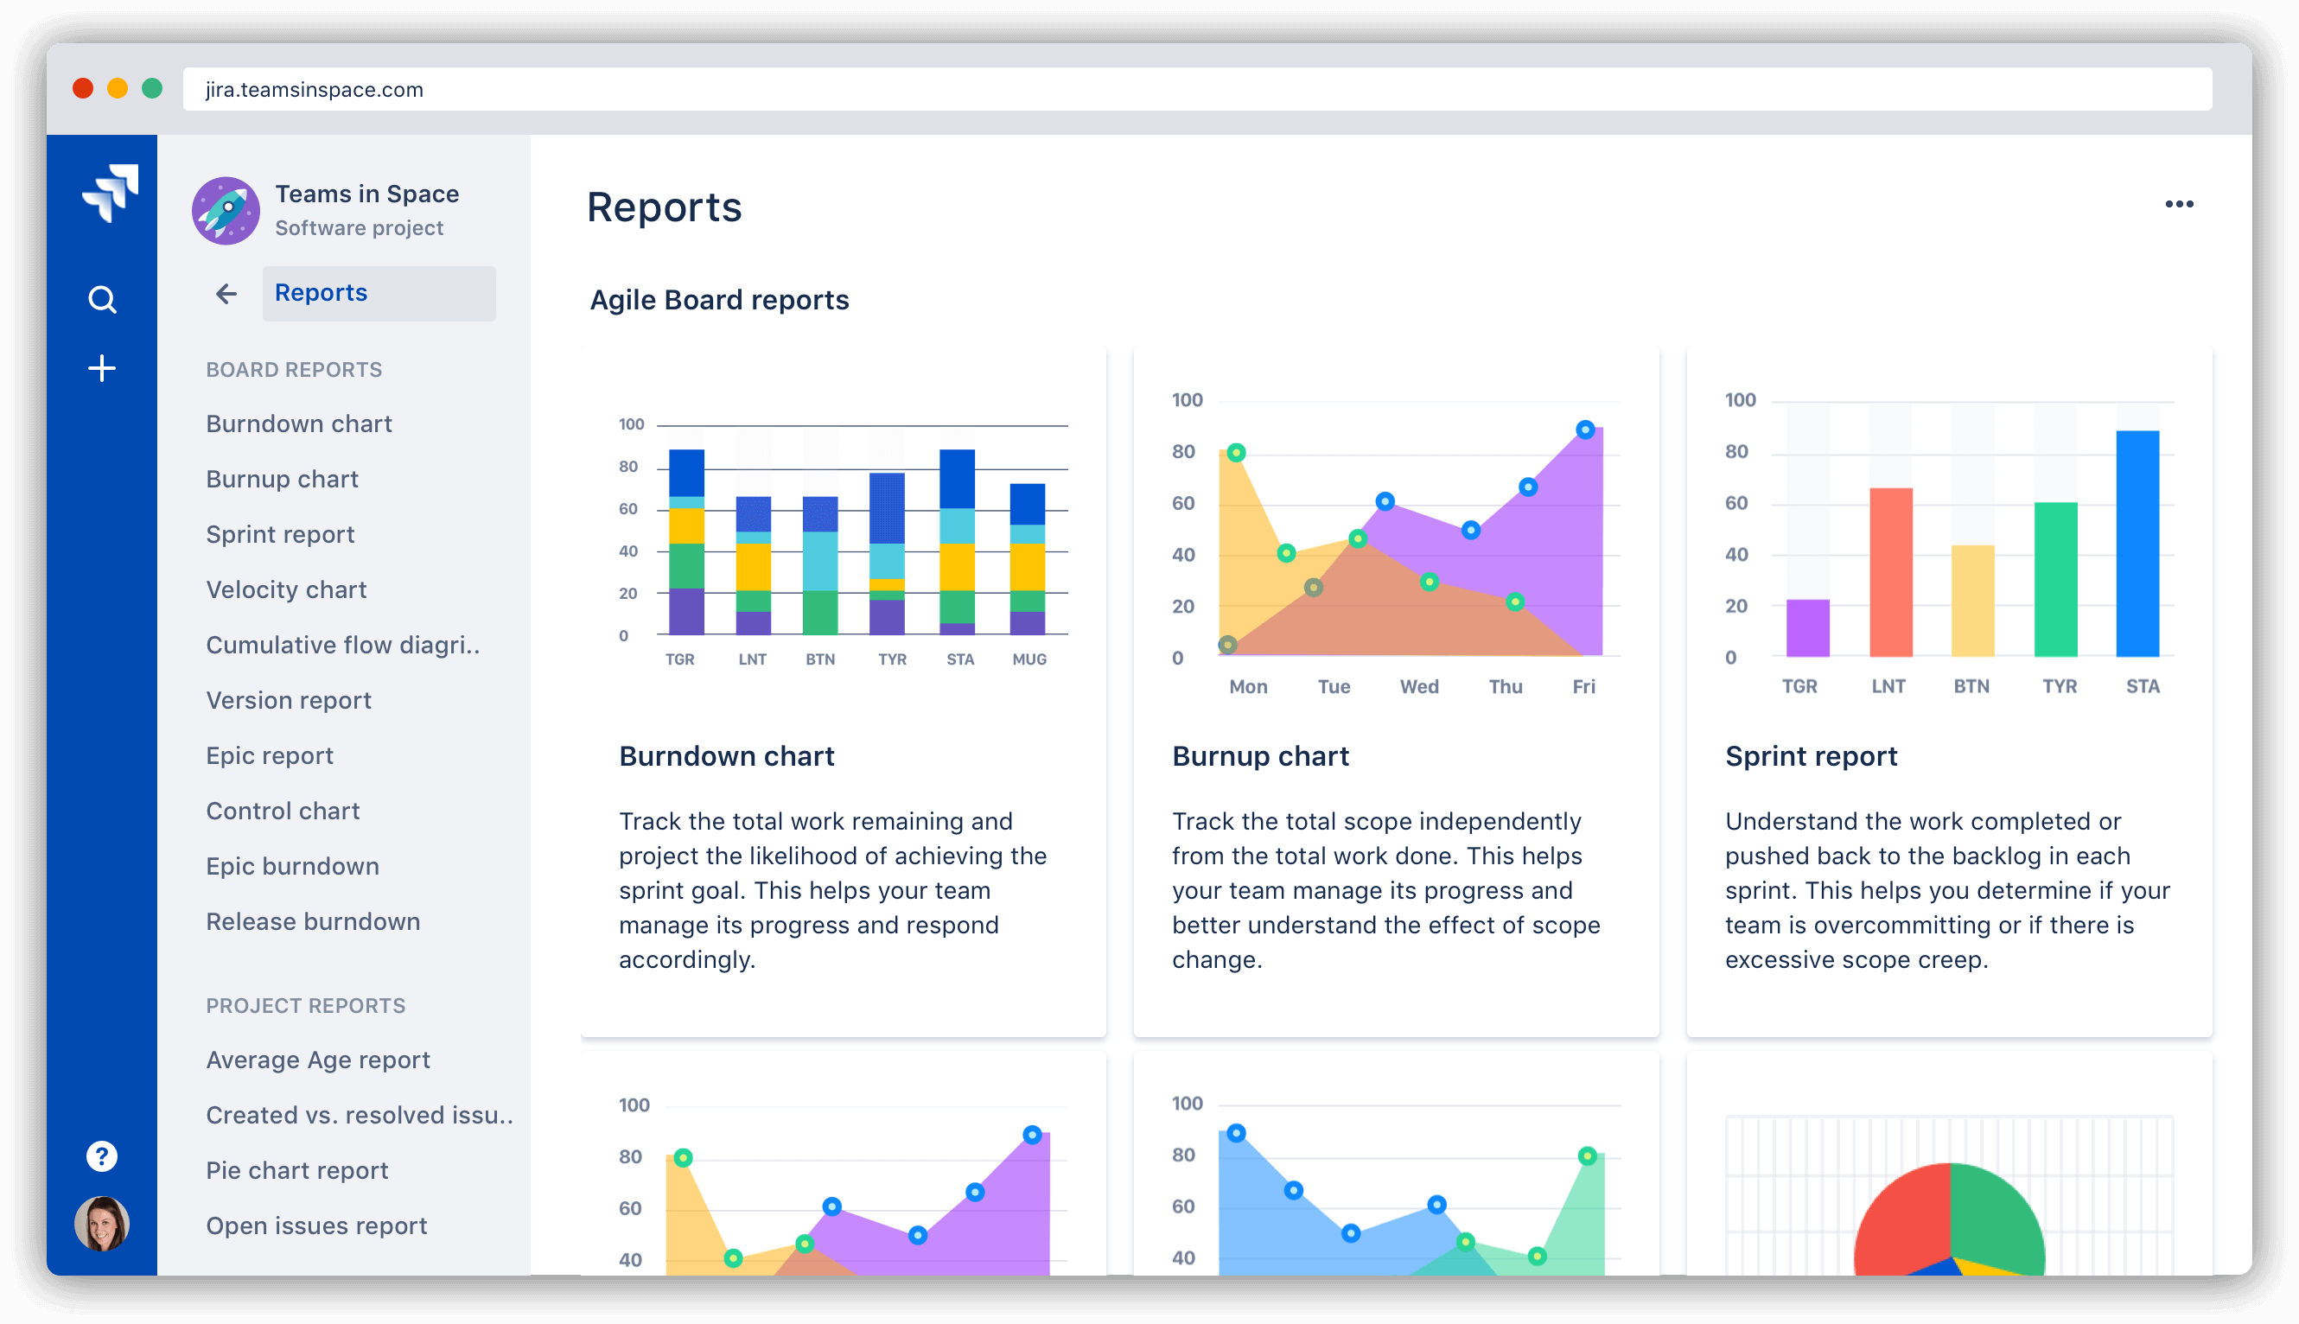Click the Sprint report navigation link
Image resolution: width=2299 pixels, height=1324 pixels.
(281, 532)
